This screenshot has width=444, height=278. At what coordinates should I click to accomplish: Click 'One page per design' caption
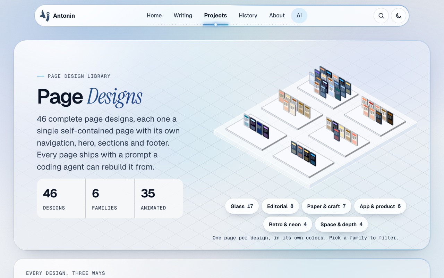(306, 238)
